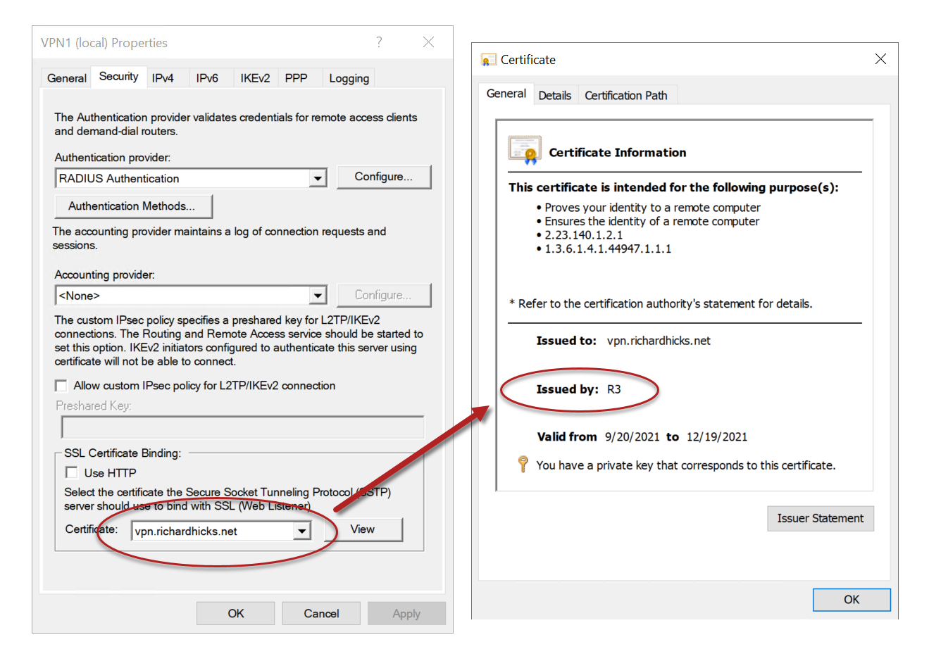Enable Allow custom IPsec policy checkbox
Screen dimensions: 929x661
61,386
